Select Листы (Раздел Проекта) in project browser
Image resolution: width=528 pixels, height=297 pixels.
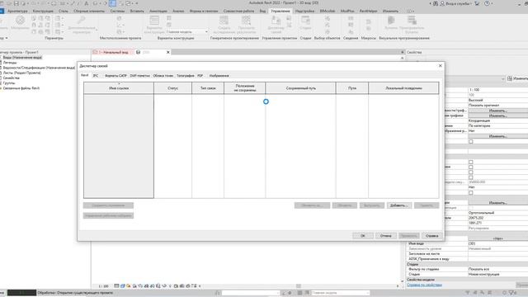pos(22,73)
